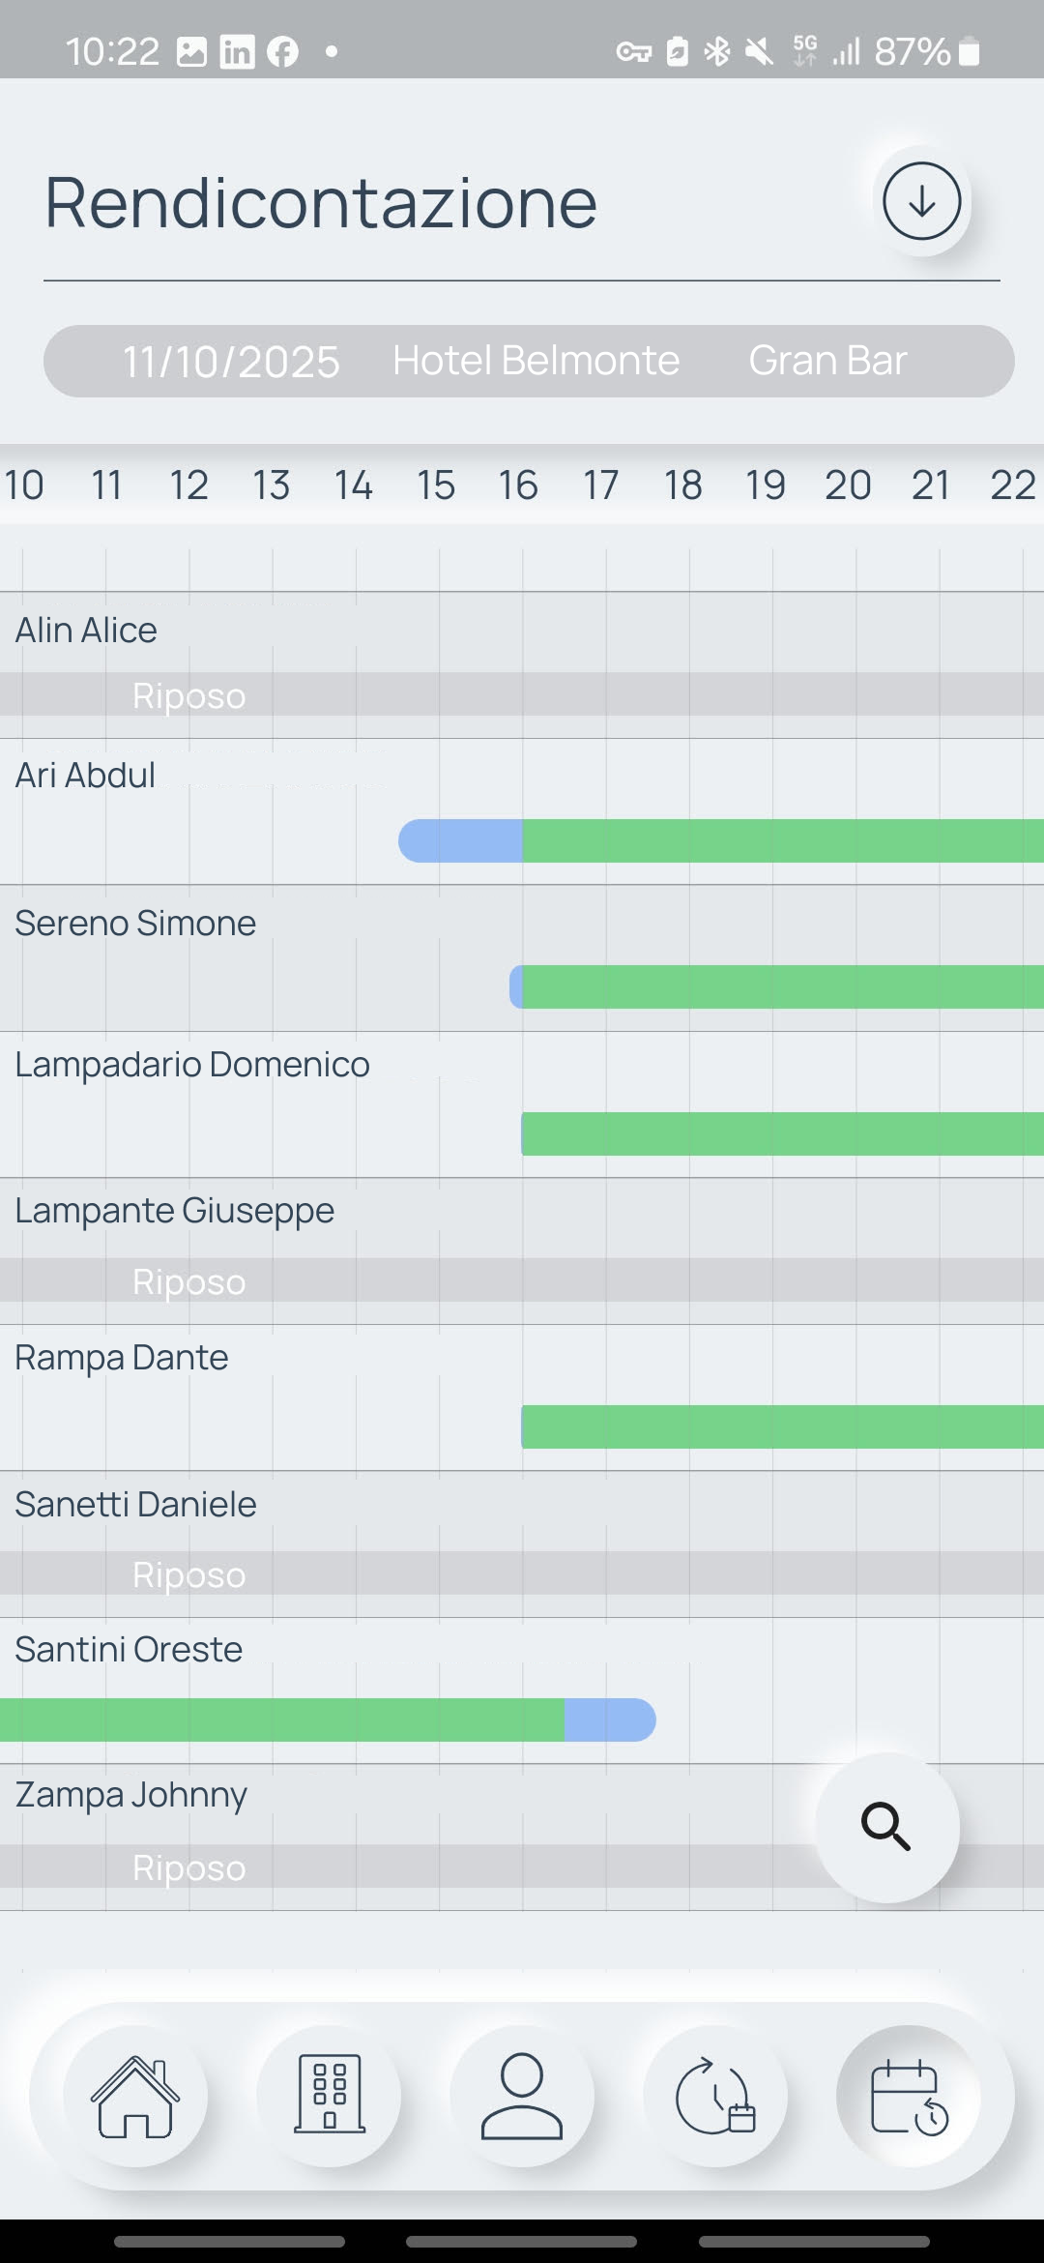Viewport: 1044px width, 2263px height.
Task: Select the Sereno Simone employee row
Action: tap(135, 924)
